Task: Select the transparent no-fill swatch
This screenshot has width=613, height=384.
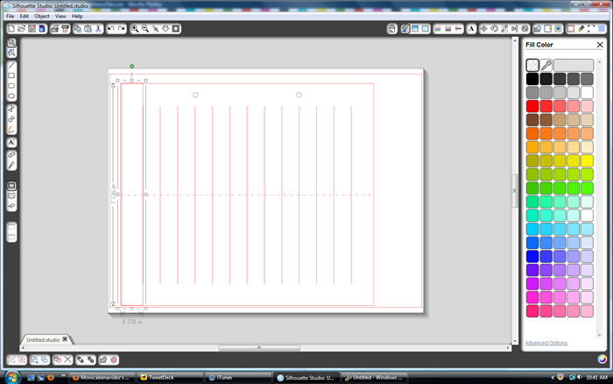Action: pyautogui.click(x=532, y=65)
